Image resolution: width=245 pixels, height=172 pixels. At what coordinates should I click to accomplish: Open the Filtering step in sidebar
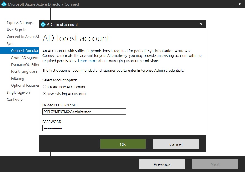pyautogui.click(x=18, y=79)
